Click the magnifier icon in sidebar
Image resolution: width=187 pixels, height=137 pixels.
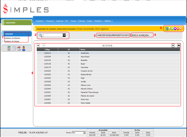(x=14, y=48)
